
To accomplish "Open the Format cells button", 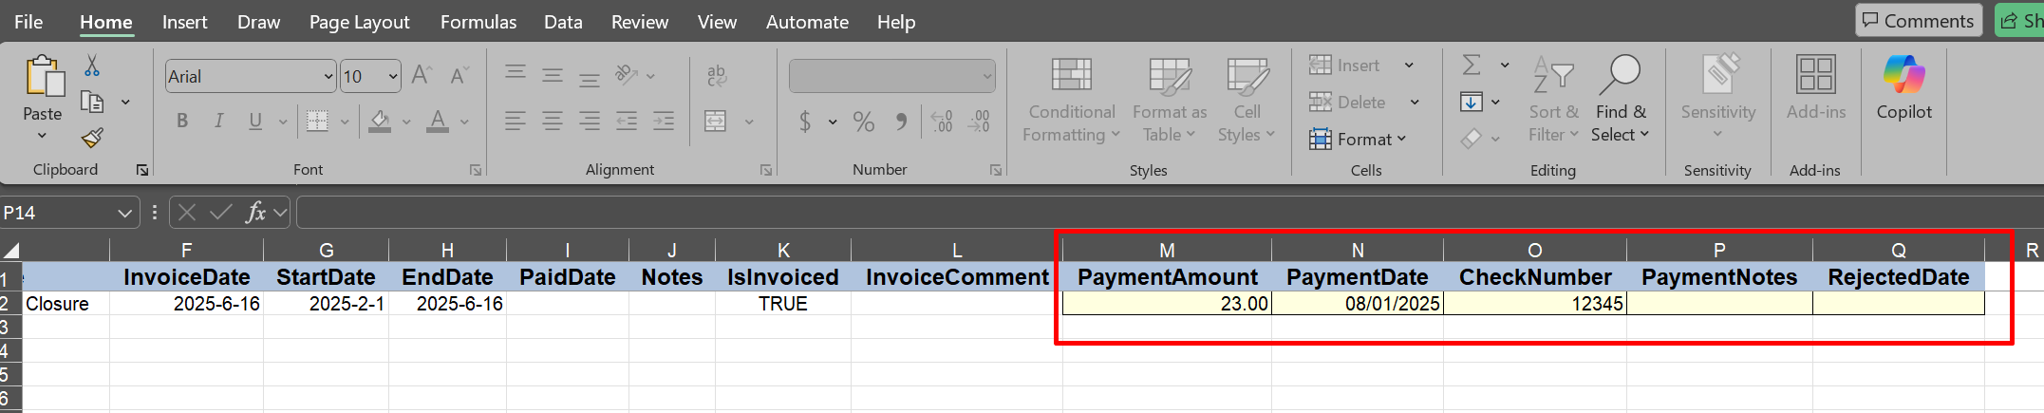I will pos(1358,140).
